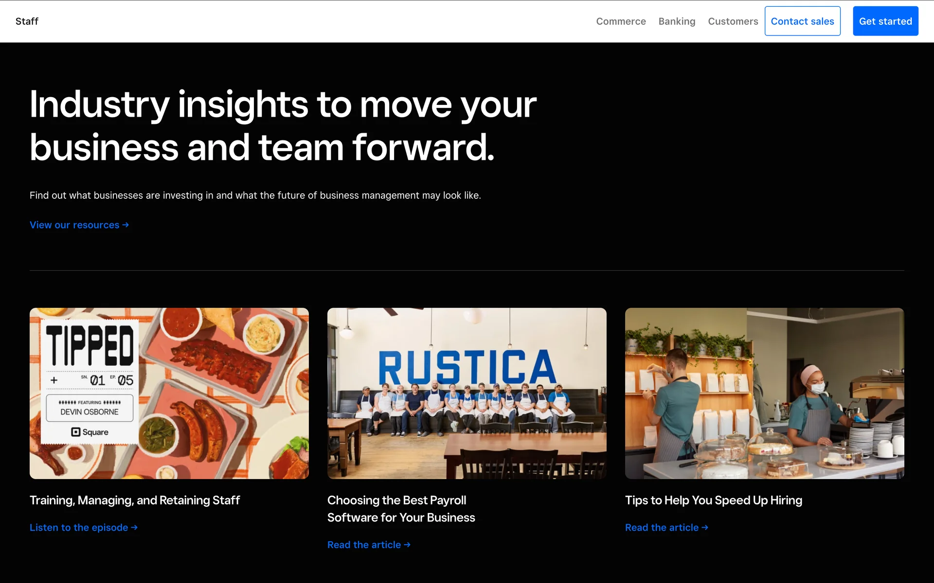Click Training, Managing, and Retaining Staff title

coord(135,500)
